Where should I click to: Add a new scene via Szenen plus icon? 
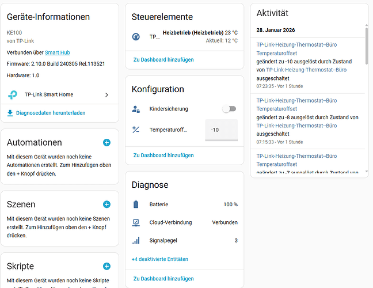coord(106,204)
